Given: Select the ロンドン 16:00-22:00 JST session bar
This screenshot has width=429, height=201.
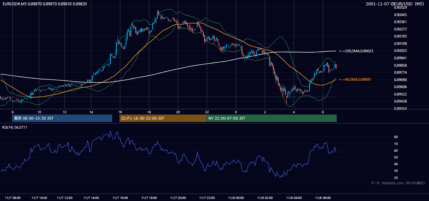Looking at the screenshot, I should point(163,118).
